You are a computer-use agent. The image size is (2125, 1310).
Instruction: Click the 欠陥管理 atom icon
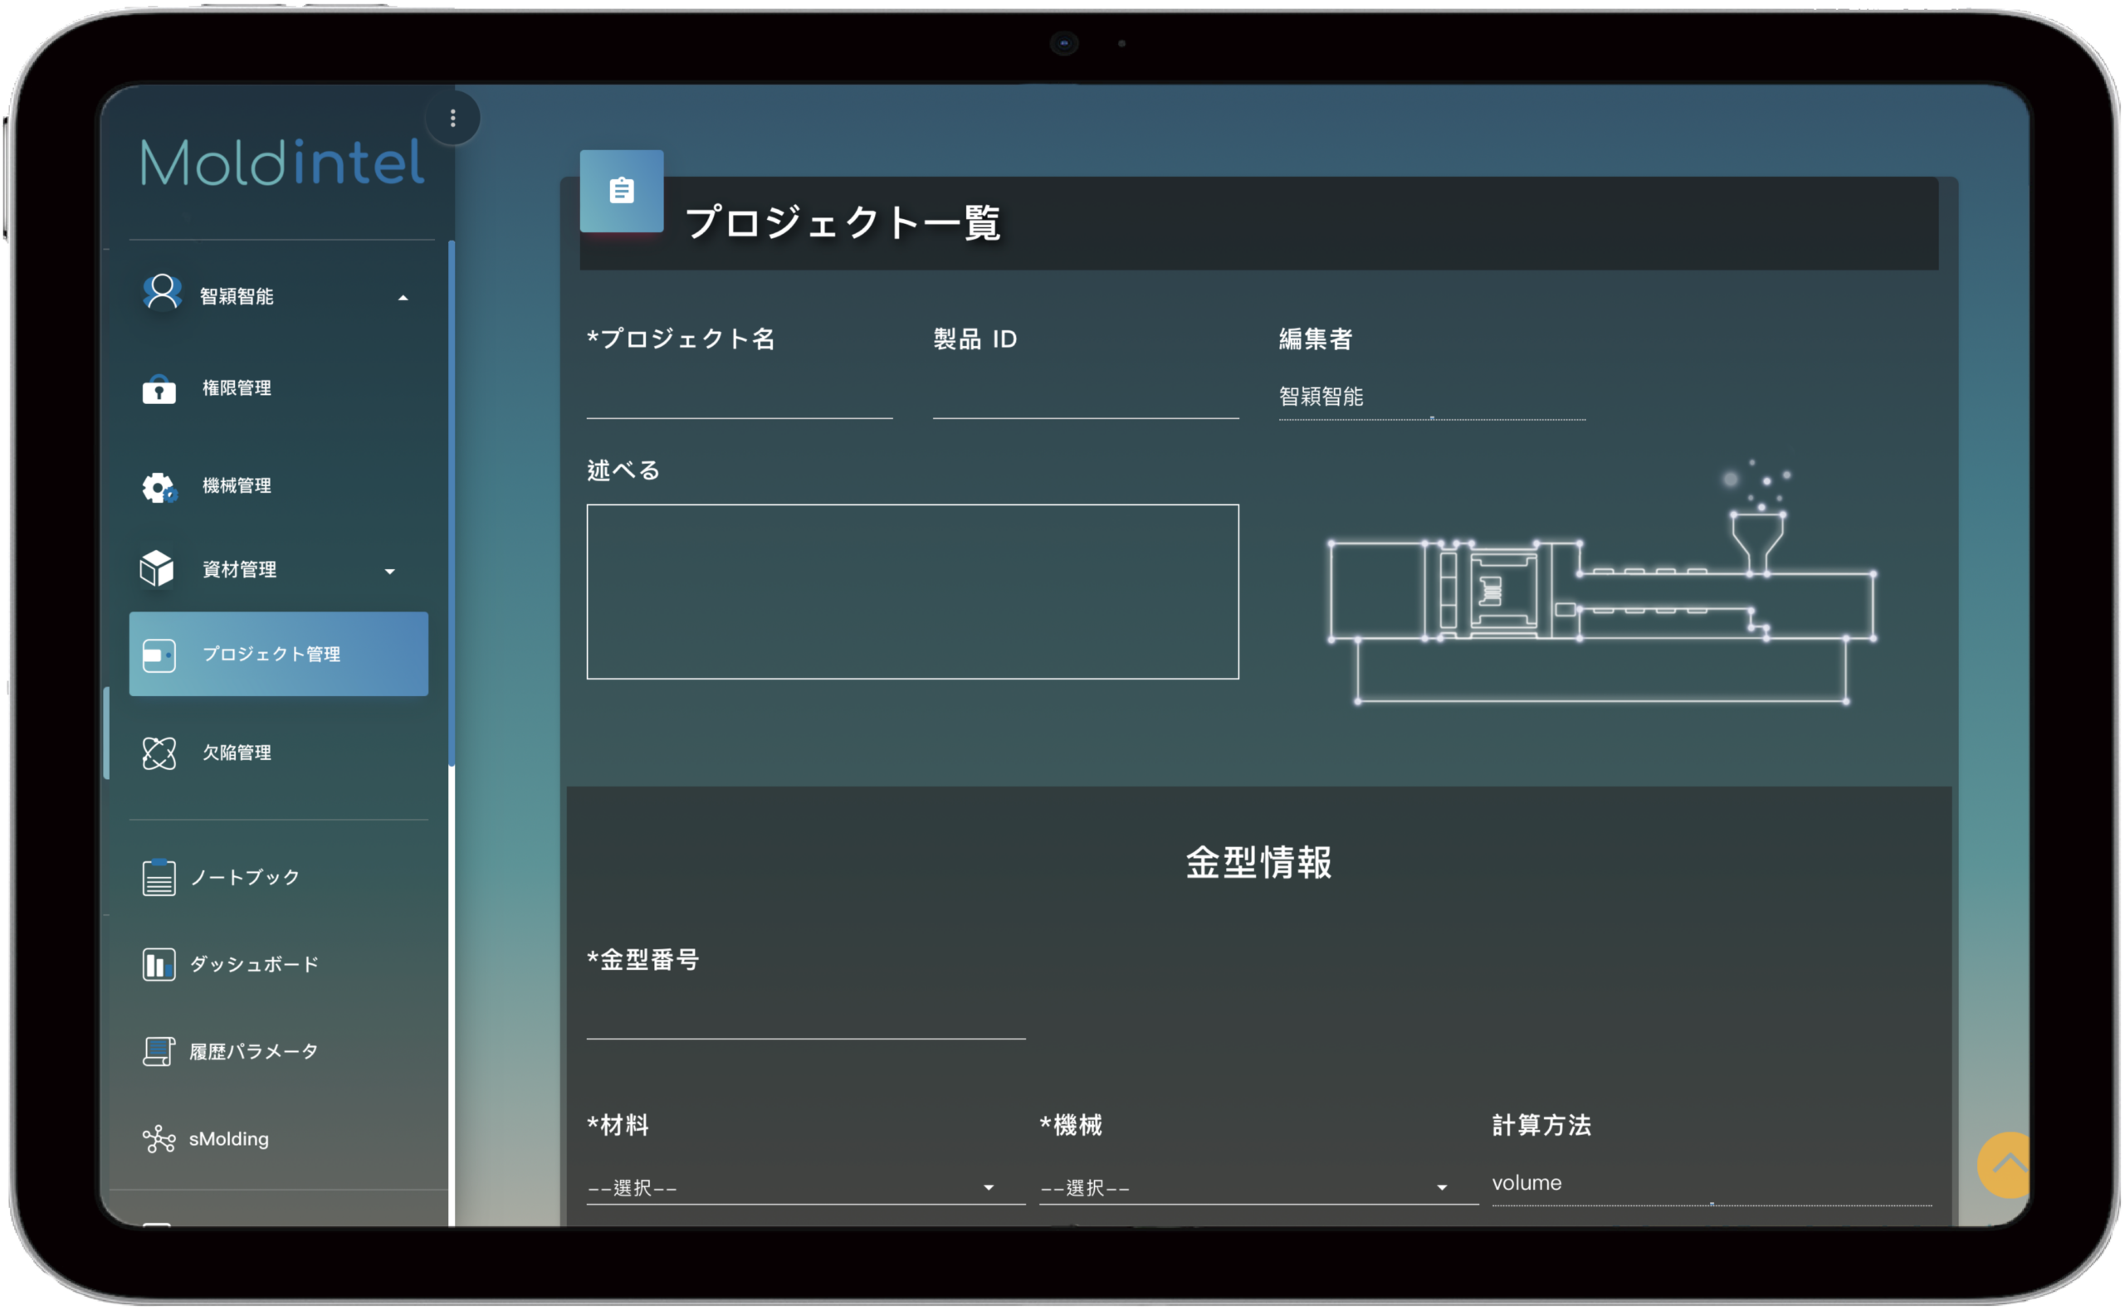159,752
